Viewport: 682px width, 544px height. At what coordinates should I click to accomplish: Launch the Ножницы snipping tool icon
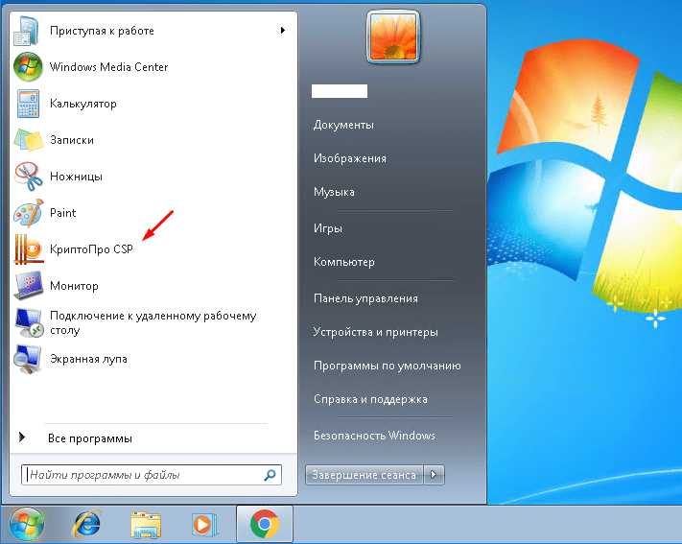click(x=28, y=177)
